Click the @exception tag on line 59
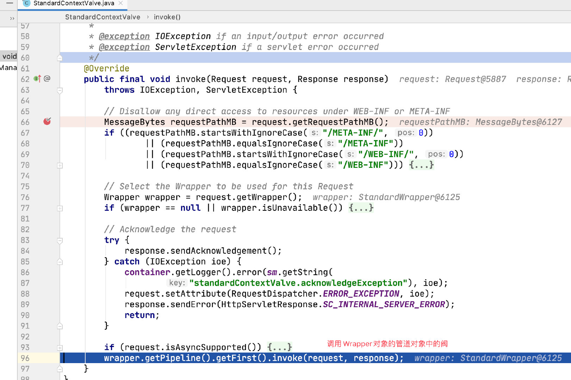The image size is (571, 380). tap(124, 47)
